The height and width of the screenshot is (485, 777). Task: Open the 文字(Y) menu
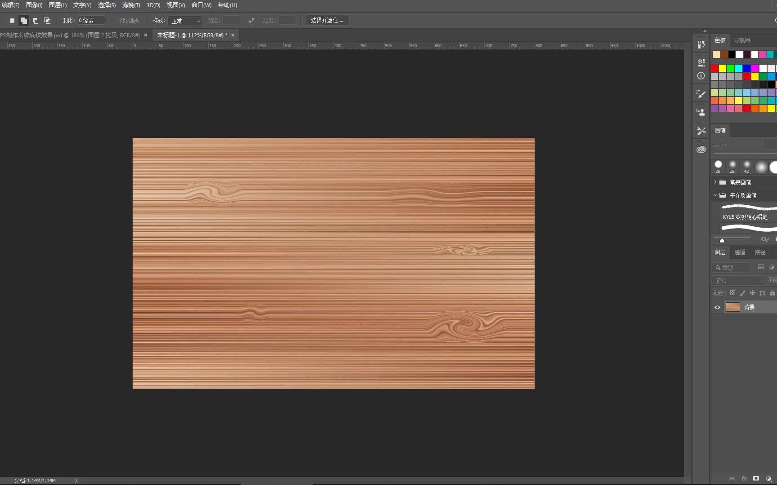point(82,5)
